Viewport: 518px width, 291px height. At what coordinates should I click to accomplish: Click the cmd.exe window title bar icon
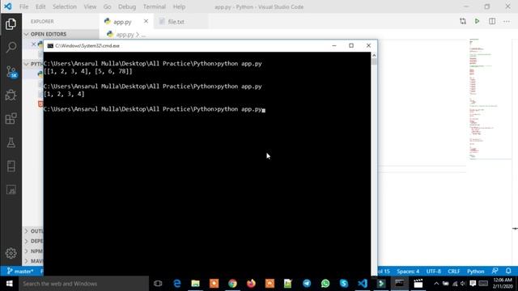(x=50, y=46)
